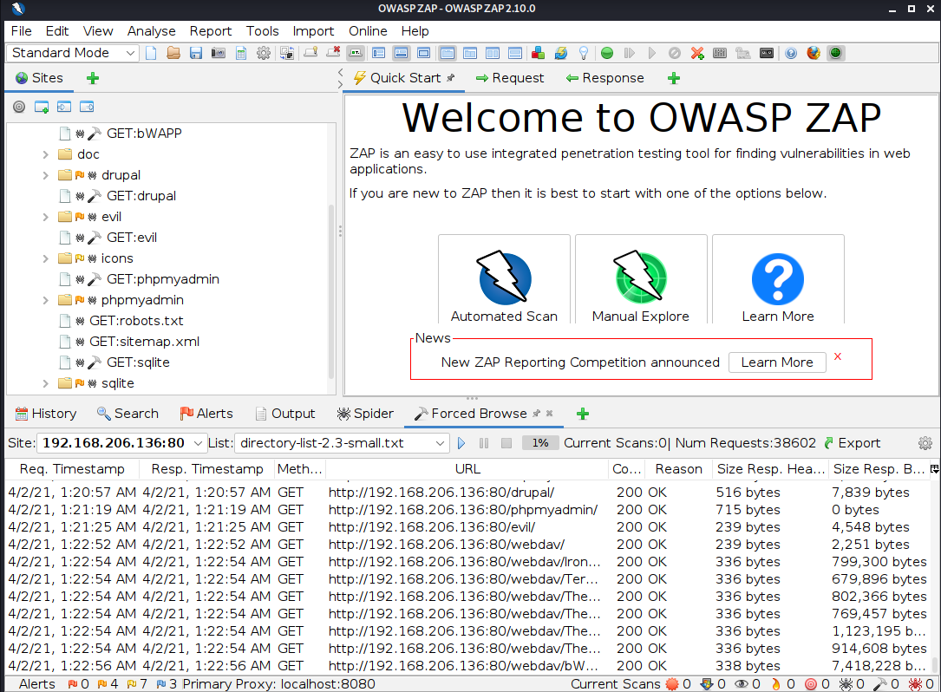Add a new tab next to Response with green plus
This screenshot has width=941, height=692.
[x=673, y=78]
